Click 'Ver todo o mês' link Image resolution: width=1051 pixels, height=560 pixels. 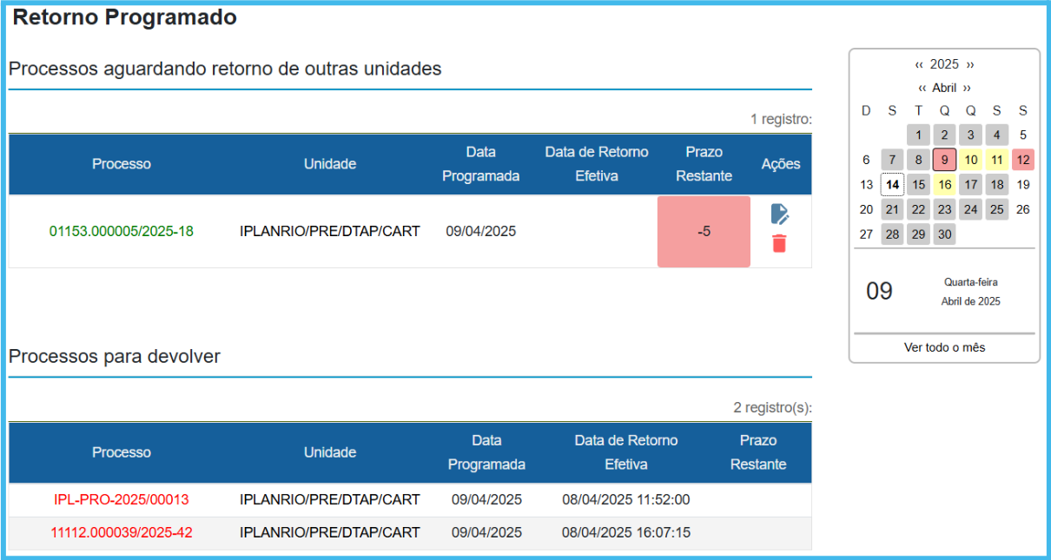coord(944,347)
